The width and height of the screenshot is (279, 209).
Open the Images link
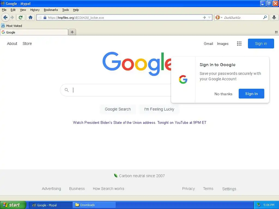(x=223, y=44)
